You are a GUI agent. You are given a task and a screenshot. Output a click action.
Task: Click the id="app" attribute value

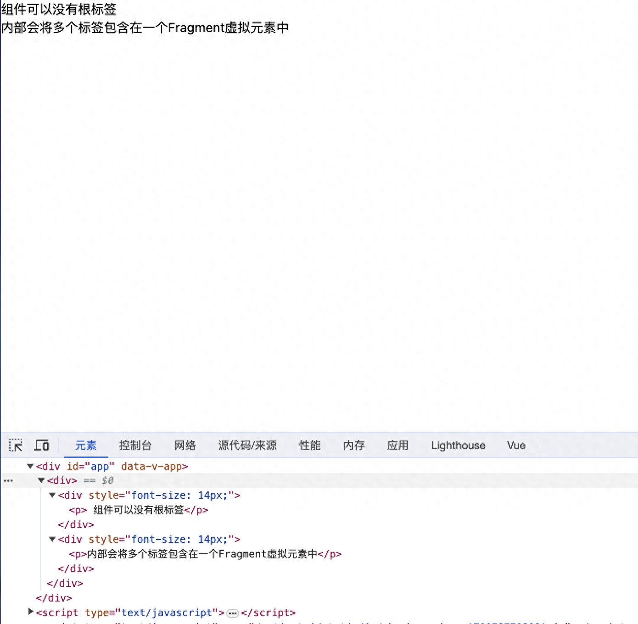tap(100, 466)
